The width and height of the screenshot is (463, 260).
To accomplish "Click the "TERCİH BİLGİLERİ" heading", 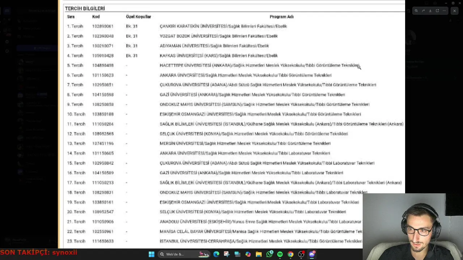I will 85,8.
